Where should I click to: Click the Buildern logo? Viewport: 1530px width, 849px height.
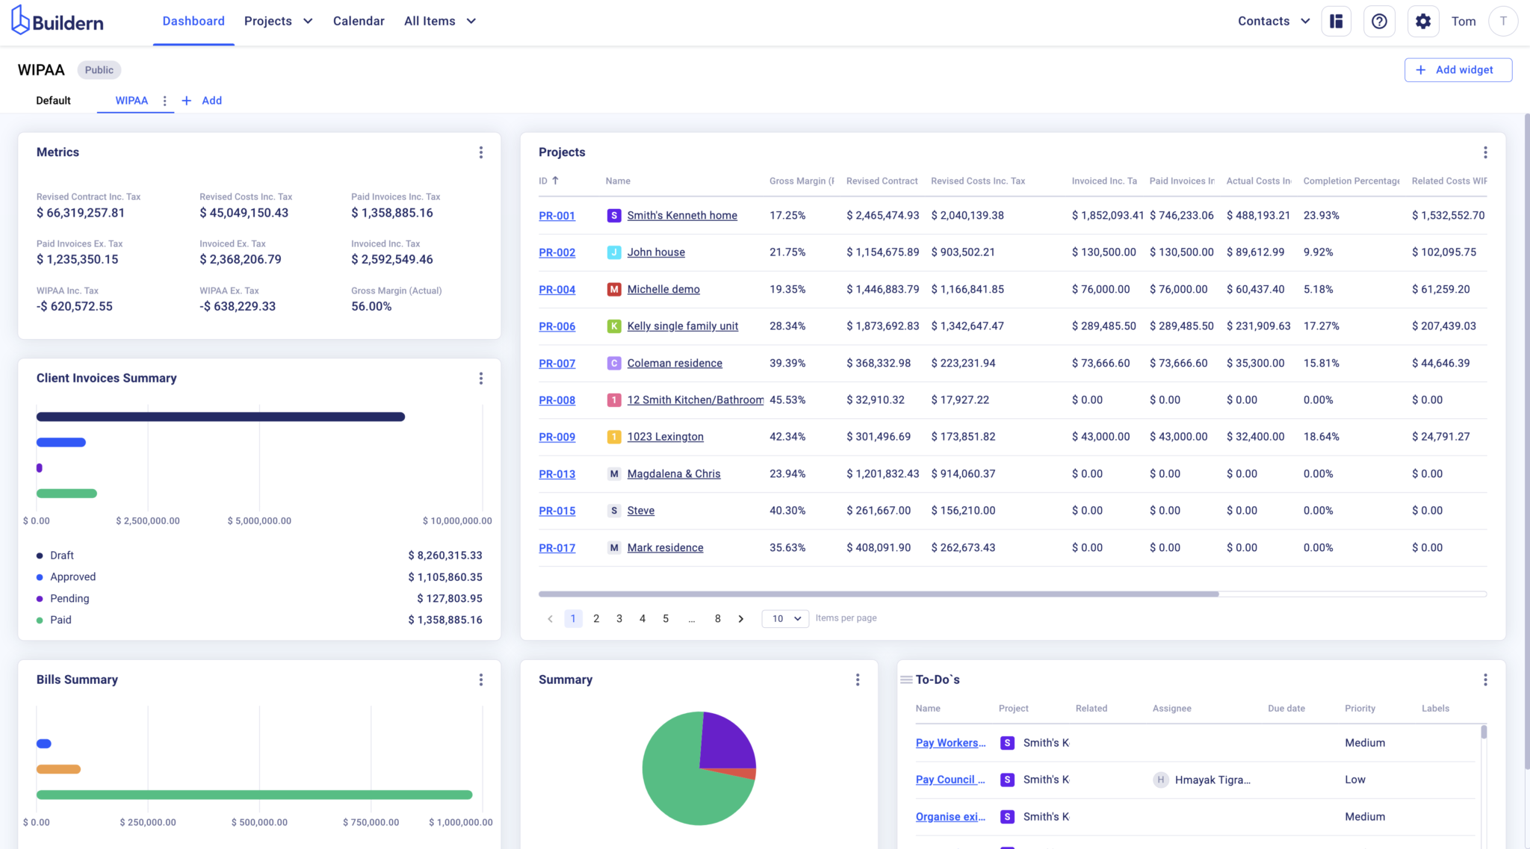click(x=58, y=20)
